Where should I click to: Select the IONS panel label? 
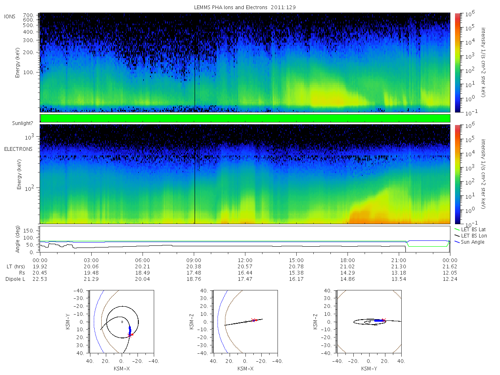point(10,17)
